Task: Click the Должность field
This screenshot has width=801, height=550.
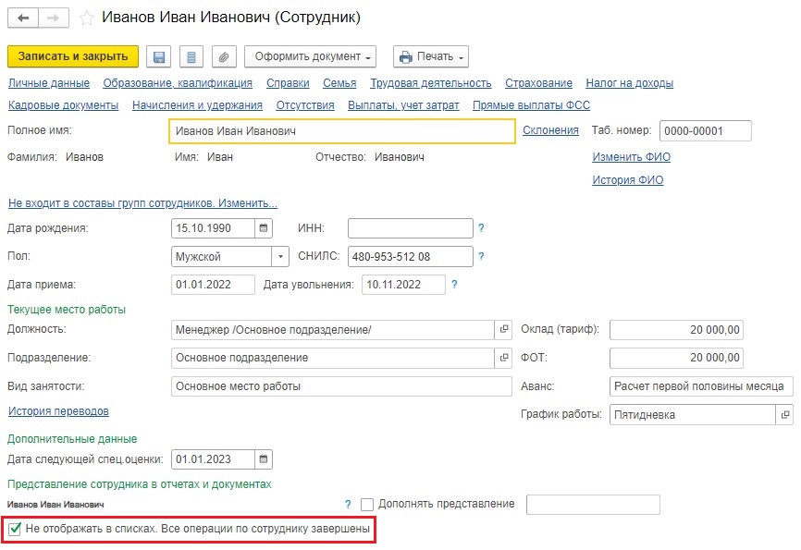Action: pos(333,330)
